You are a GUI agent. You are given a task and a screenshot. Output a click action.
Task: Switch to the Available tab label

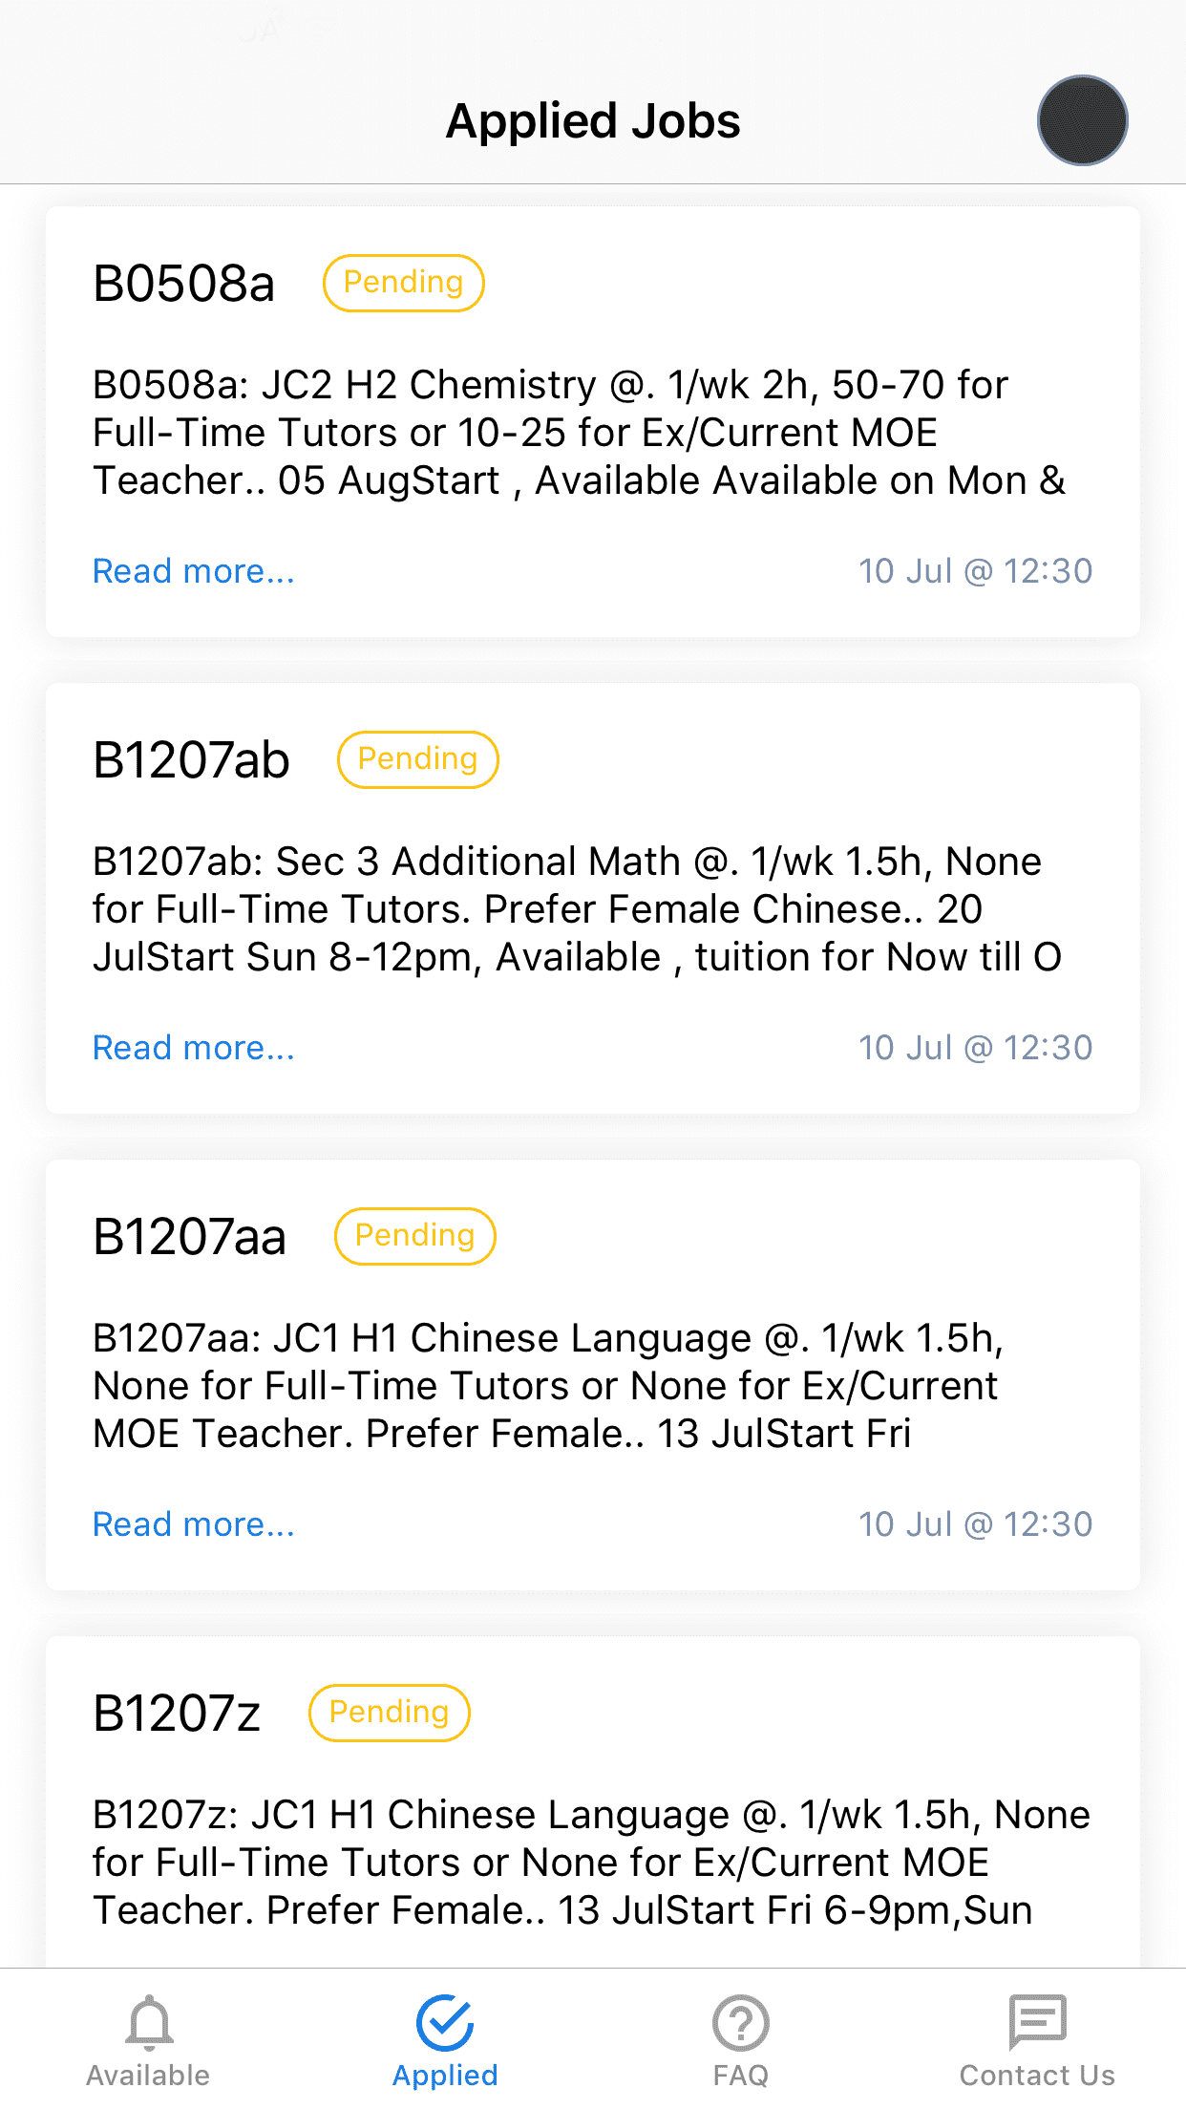(x=148, y=2076)
